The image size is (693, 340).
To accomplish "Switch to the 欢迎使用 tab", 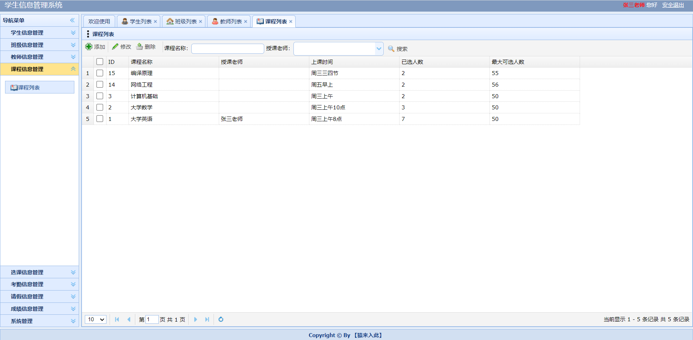I will (x=99, y=22).
